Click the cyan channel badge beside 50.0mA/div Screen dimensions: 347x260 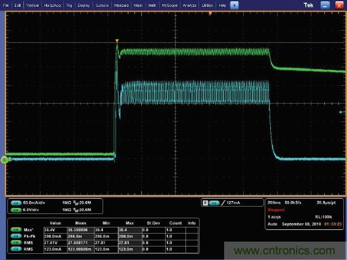click(16, 203)
